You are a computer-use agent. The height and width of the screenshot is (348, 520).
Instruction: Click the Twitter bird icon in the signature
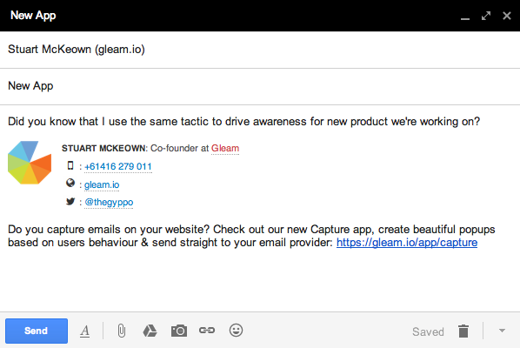click(70, 201)
